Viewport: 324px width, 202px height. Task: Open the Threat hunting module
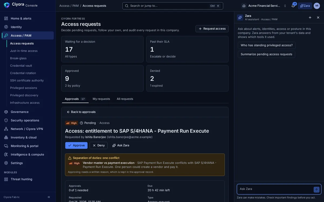click(28, 179)
